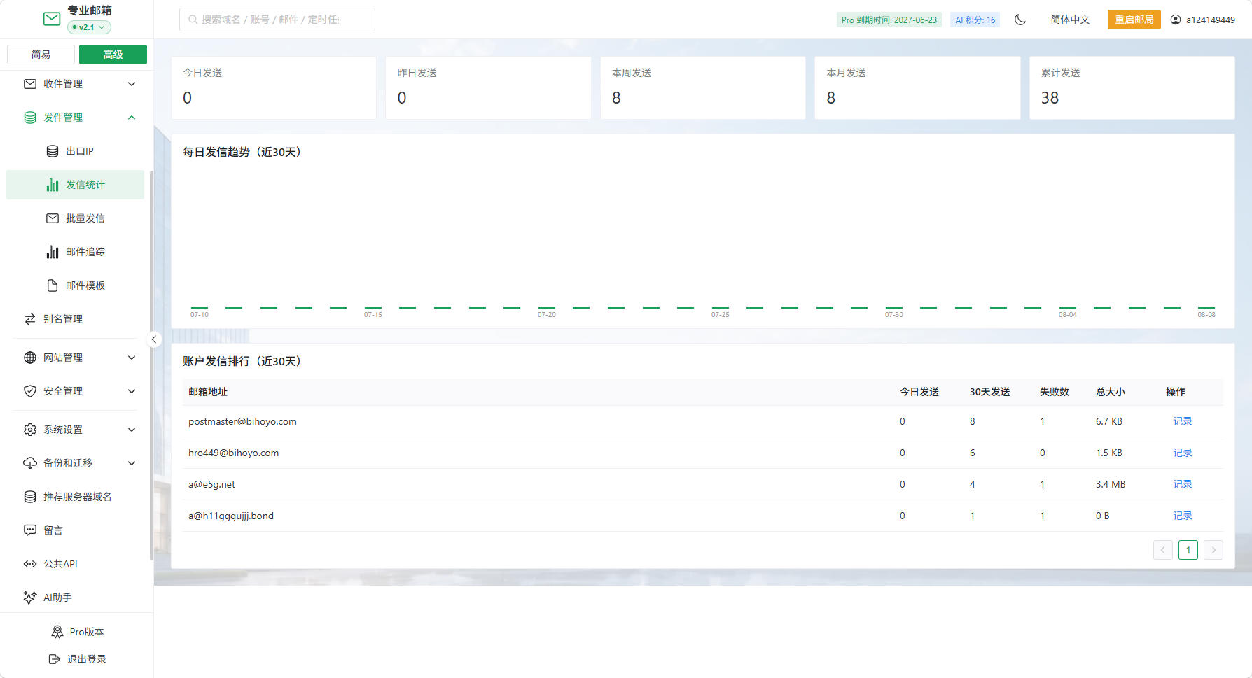Expand the 收件管理 chevron
Viewport: 1252px width, 678px height.
pyautogui.click(x=132, y=84)
